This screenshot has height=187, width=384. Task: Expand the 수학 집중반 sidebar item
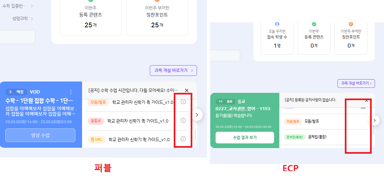tap(17, 6)
